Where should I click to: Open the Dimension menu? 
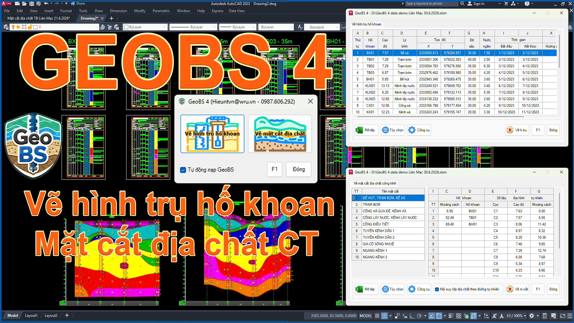coord(118,11)
